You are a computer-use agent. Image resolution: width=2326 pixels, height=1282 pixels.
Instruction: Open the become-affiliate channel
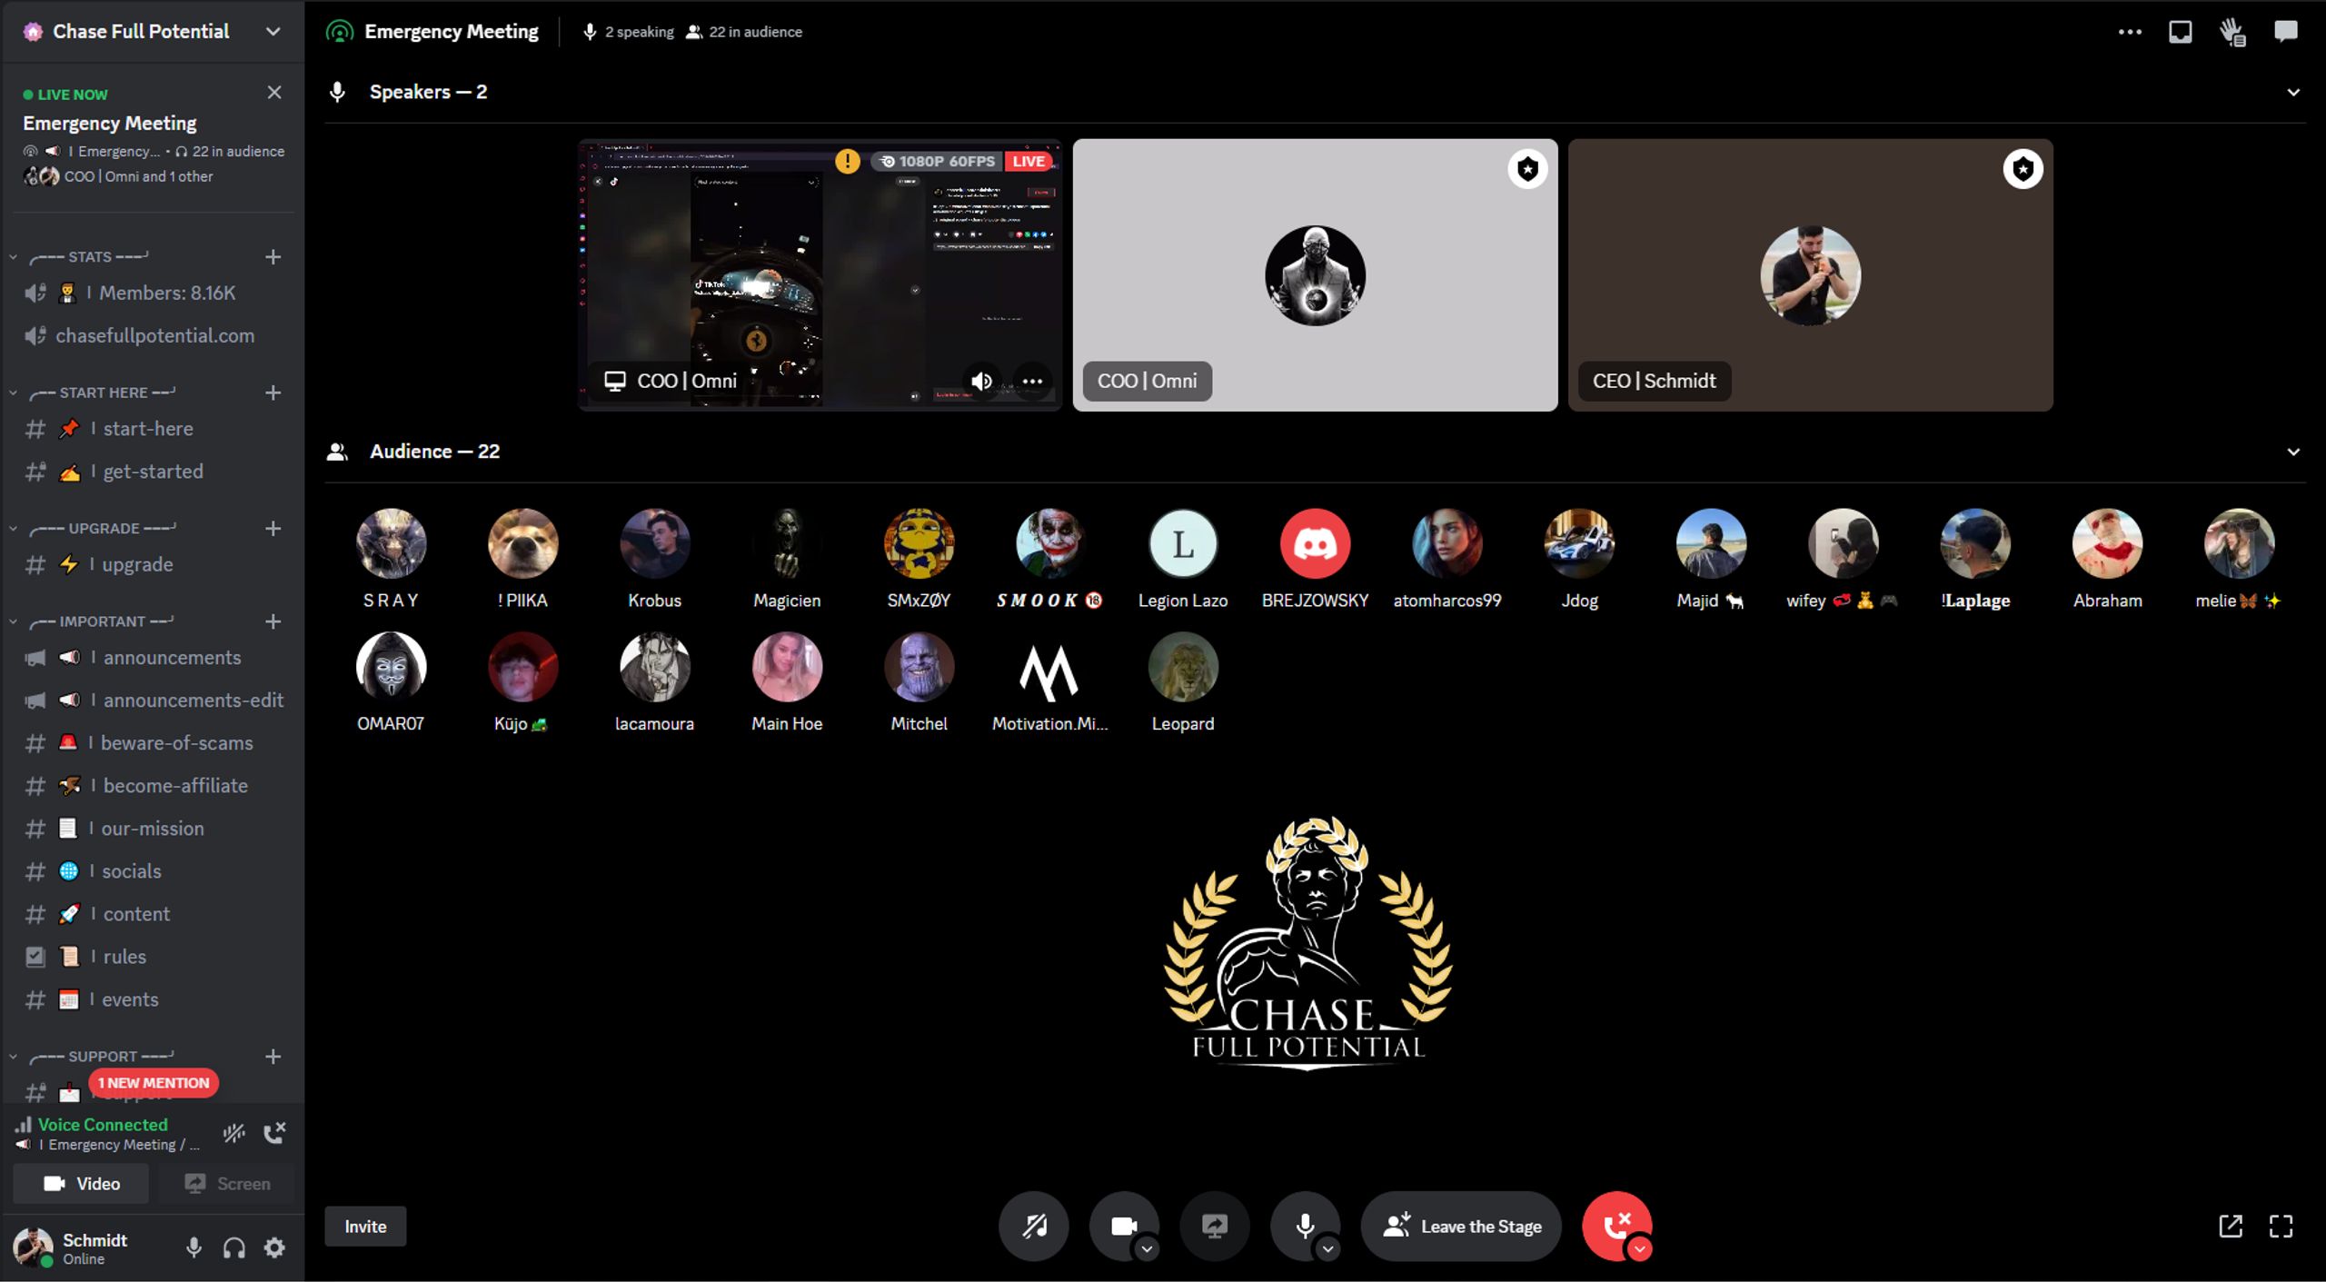pyautogui.click(x=153, y=786)
